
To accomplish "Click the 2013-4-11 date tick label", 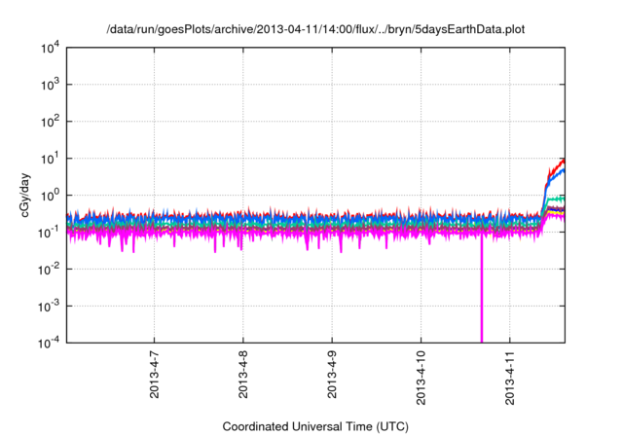I will [x=510, y=378].
